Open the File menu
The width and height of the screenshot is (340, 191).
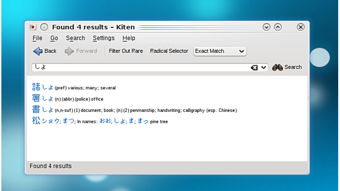click(x=37, y=38)
